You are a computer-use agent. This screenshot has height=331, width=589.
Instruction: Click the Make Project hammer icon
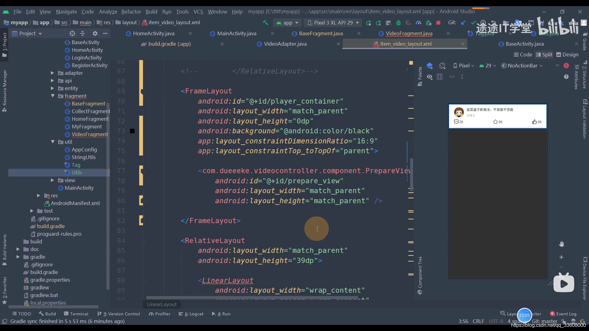coord(265,23)
